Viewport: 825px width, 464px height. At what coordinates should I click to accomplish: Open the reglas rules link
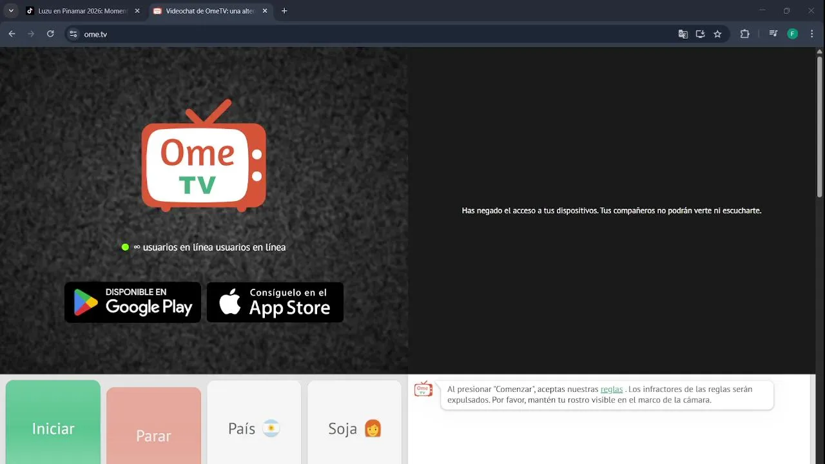(612, 389)
